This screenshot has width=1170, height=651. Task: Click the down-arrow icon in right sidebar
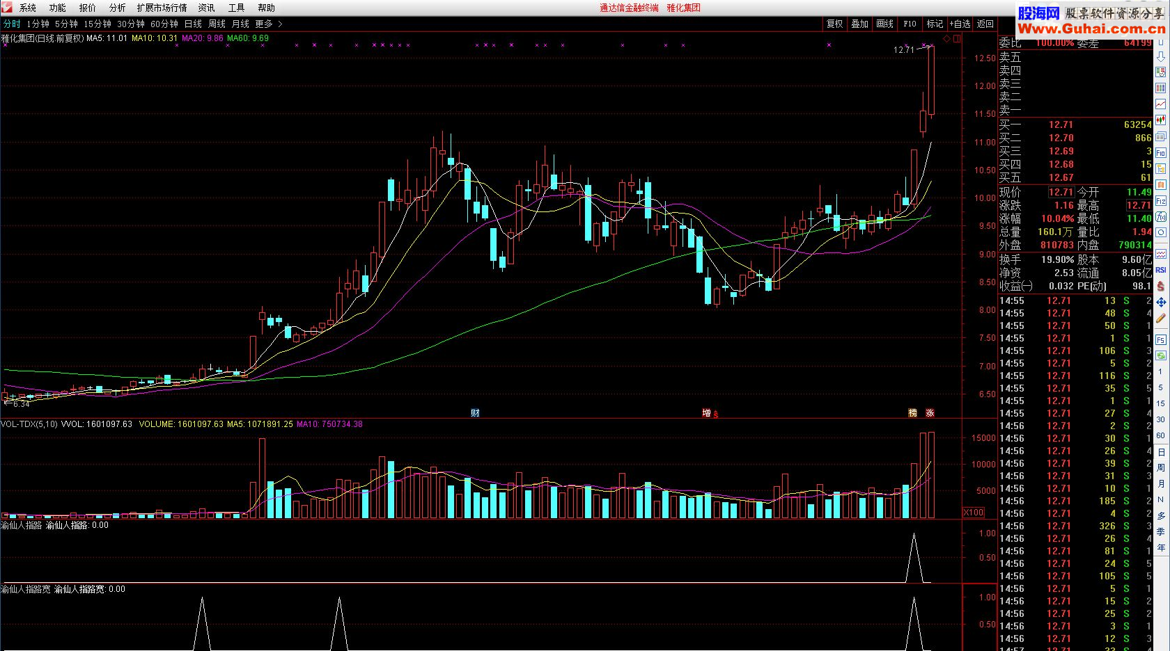coord(1161,56)
